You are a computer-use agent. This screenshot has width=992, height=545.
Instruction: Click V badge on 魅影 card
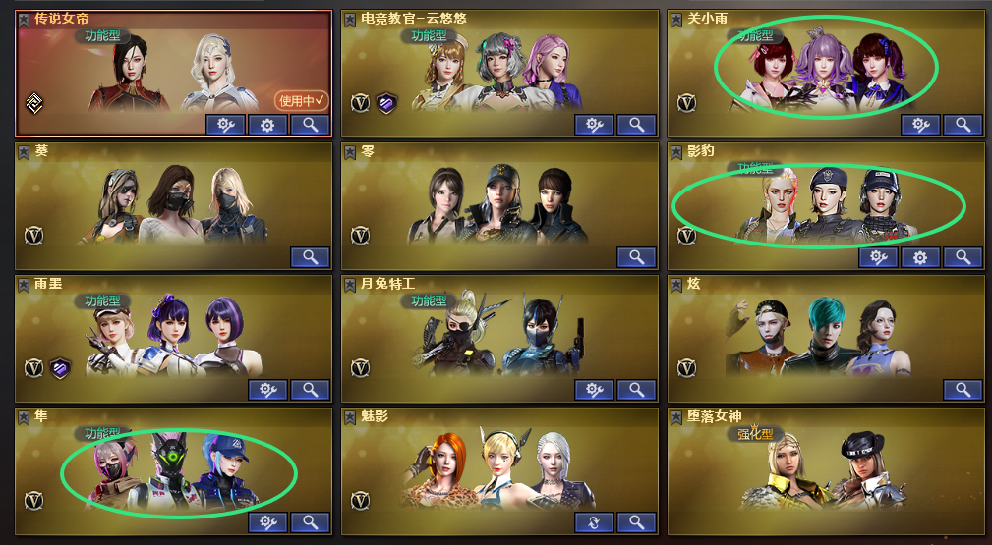pyautogui.click(x=360, y=501)
